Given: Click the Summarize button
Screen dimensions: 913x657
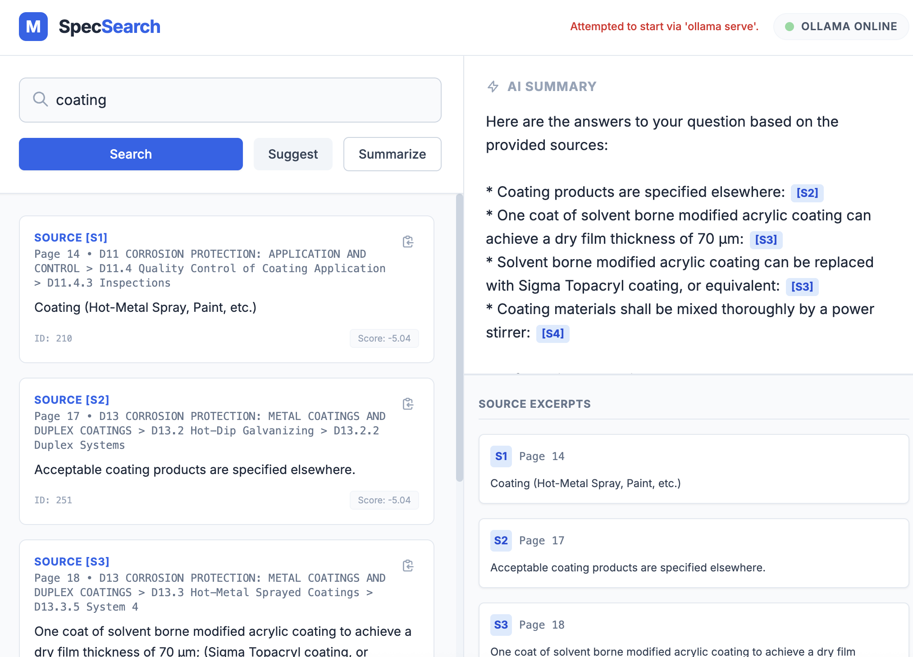Looking at the screenshot, I should point(392,154).
